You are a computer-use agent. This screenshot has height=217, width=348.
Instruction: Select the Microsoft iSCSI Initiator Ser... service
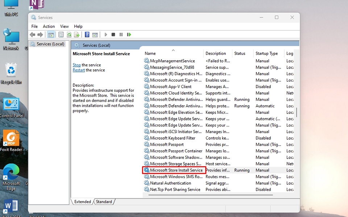pos(176,131)
